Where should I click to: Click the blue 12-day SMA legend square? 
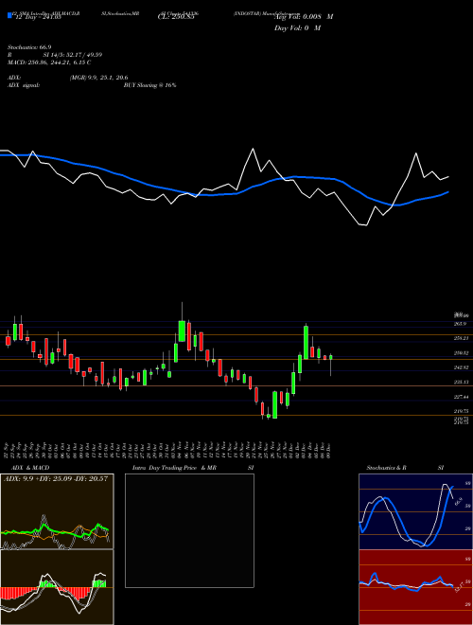pyautogui.click(x=9, y=16)
